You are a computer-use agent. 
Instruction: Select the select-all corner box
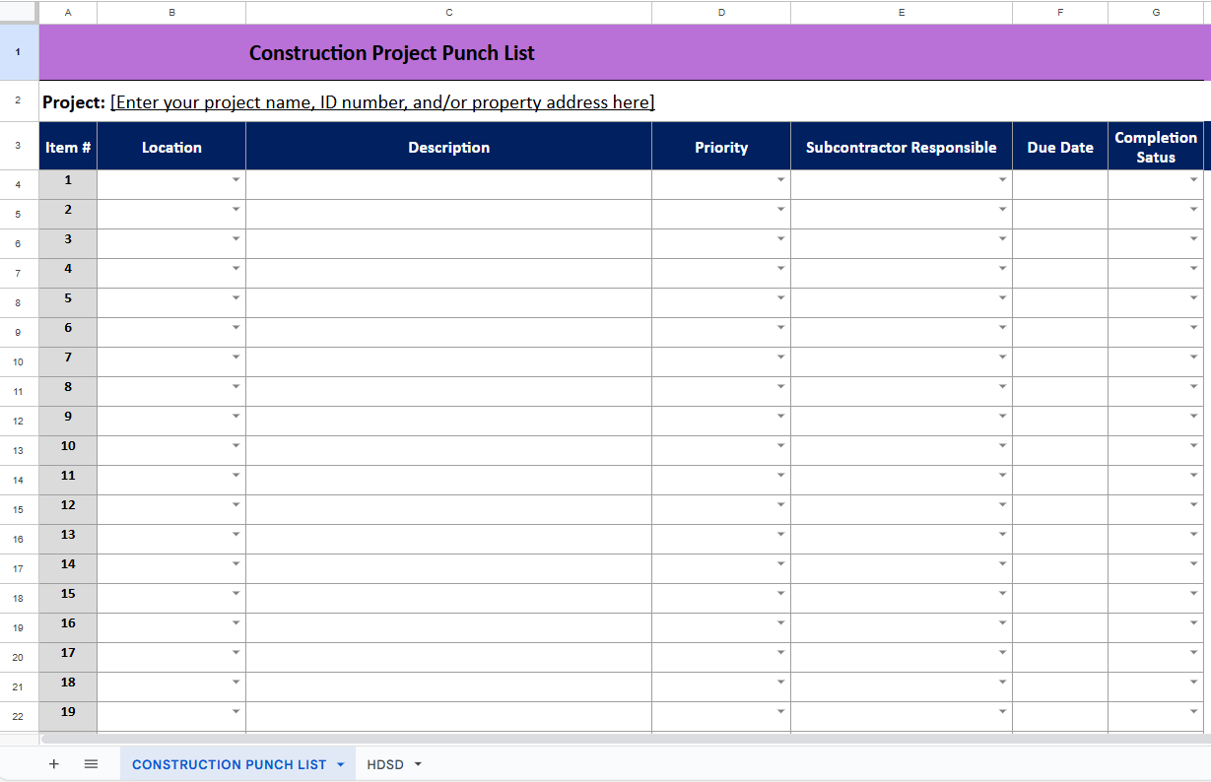pos(19,12)
